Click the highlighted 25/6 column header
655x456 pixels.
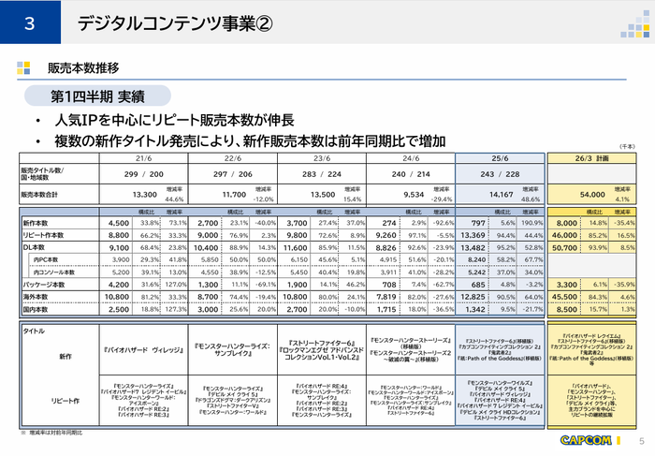(x=500, y=158)
